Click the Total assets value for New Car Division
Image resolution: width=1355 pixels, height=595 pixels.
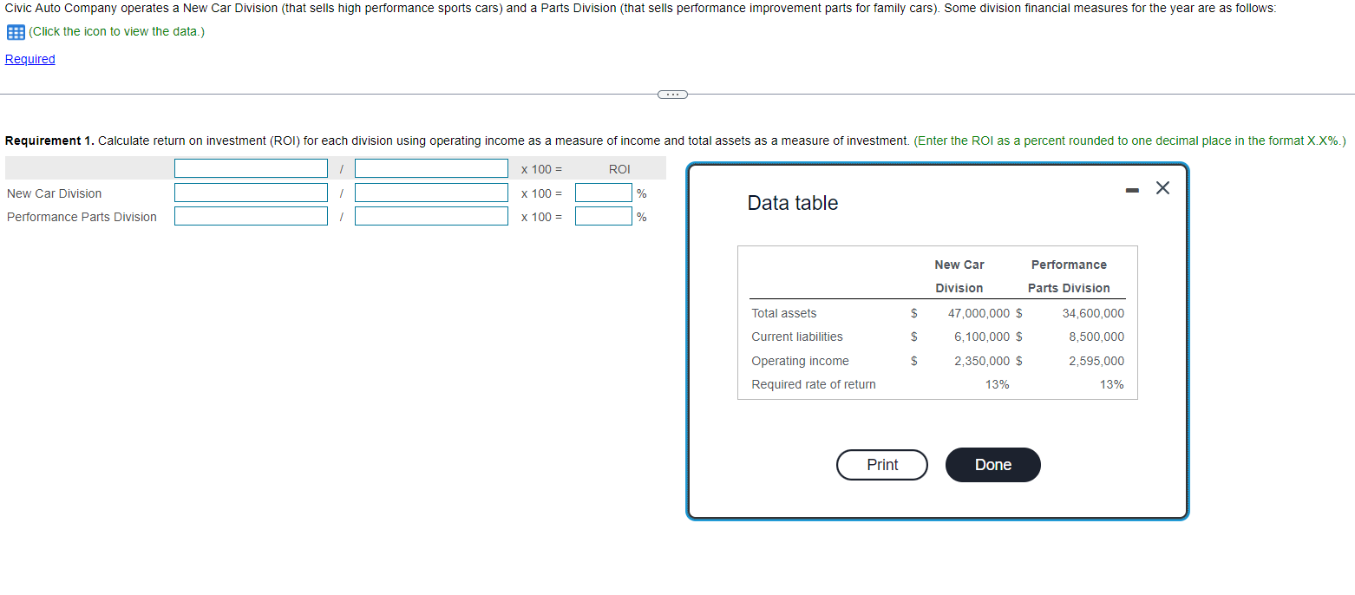979,313
